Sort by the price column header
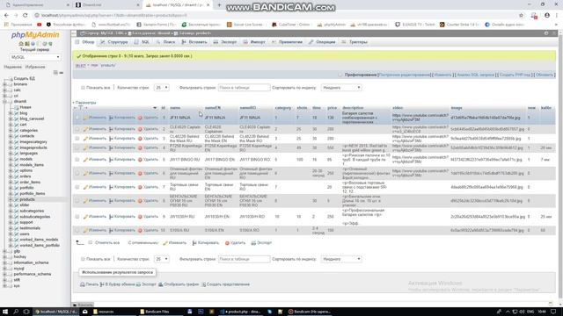 (333, 108)
